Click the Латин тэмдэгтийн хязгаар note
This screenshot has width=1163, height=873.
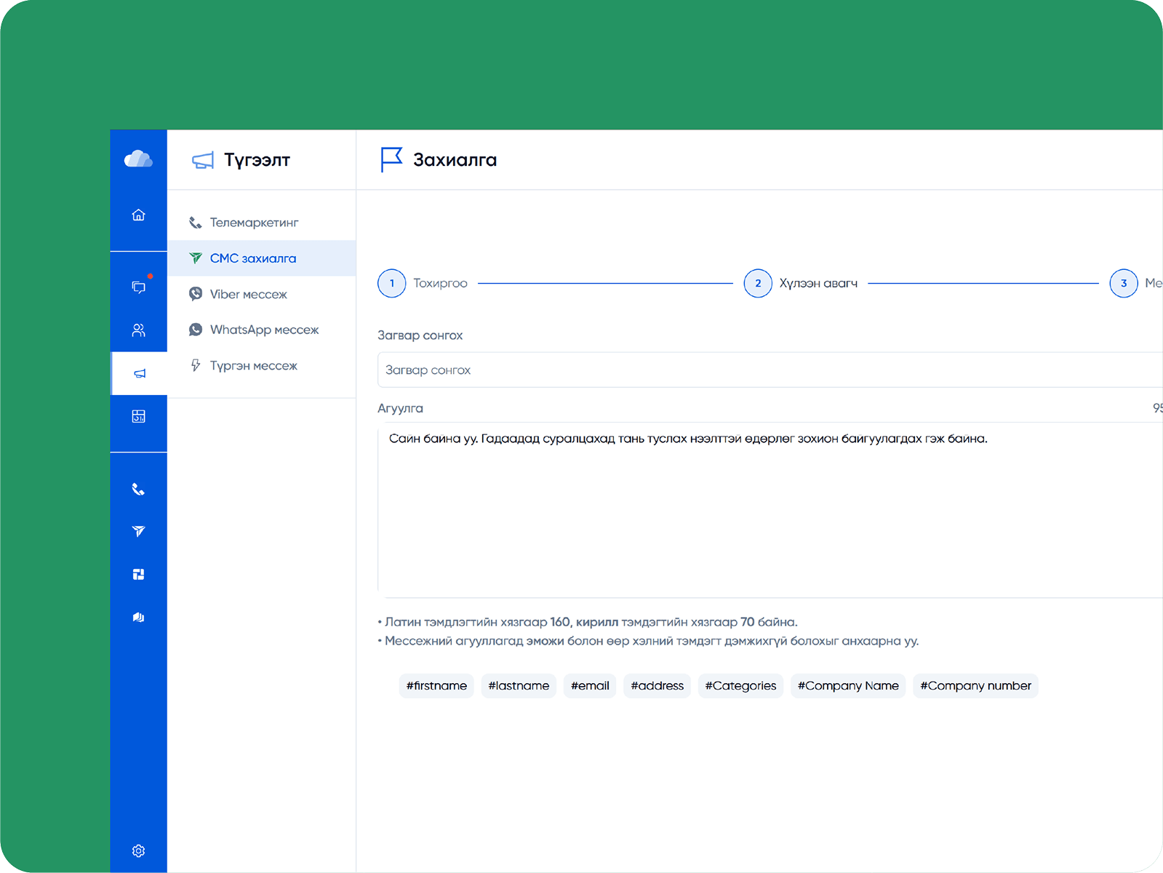pyautogui.click(x=588, y=622)
